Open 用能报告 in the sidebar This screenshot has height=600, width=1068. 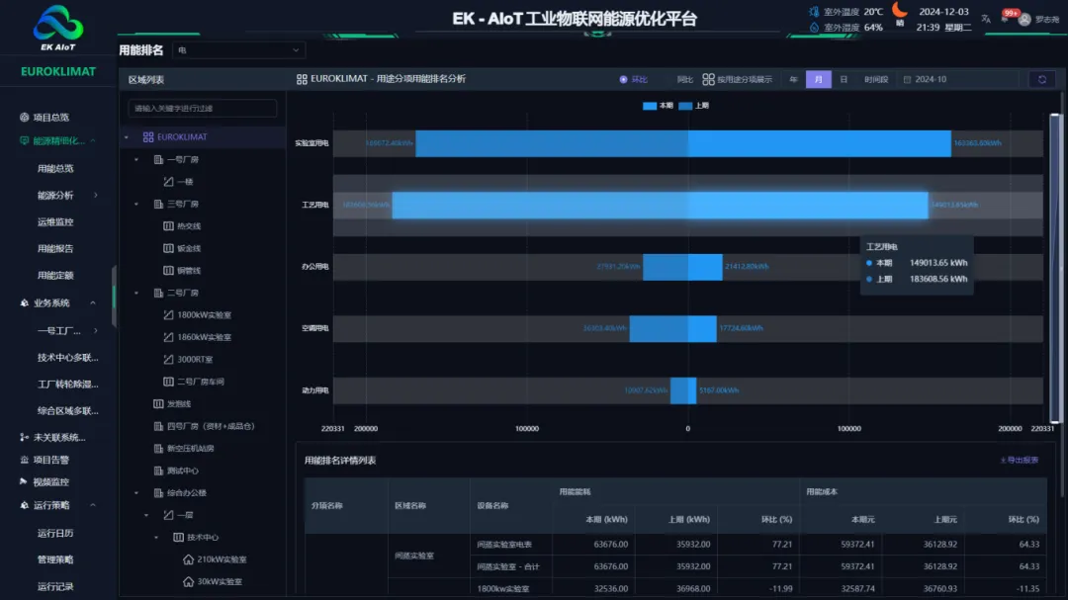(x=55, y=249)
